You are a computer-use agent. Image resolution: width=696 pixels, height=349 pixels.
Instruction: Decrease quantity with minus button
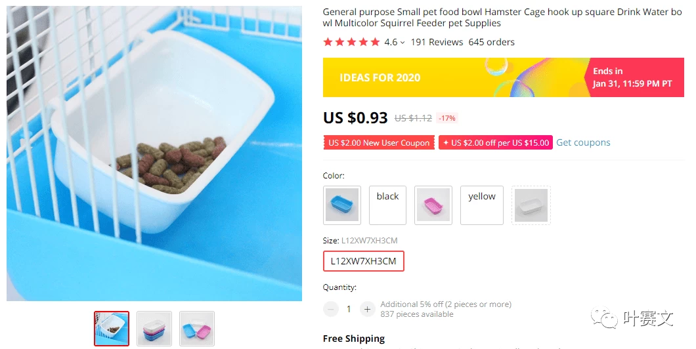click(x=331, y=309)
